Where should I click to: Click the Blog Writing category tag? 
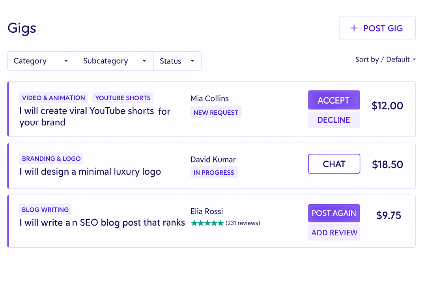pos(45,210)
